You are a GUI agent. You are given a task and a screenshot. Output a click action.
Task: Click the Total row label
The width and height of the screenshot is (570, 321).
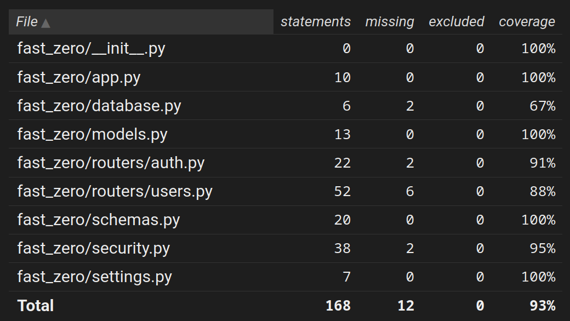[36, 305]
